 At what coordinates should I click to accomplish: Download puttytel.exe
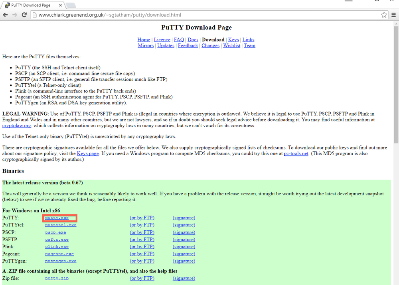point(61,225)
